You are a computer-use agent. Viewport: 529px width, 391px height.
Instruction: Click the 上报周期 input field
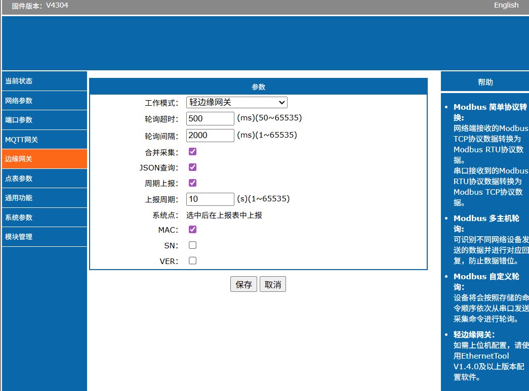click(210, 199)
